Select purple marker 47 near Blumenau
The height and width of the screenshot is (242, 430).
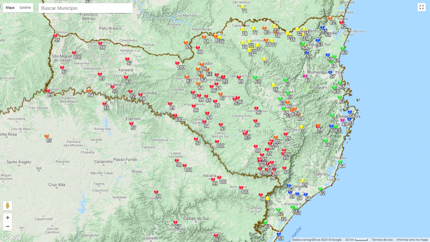coord(306,77)
